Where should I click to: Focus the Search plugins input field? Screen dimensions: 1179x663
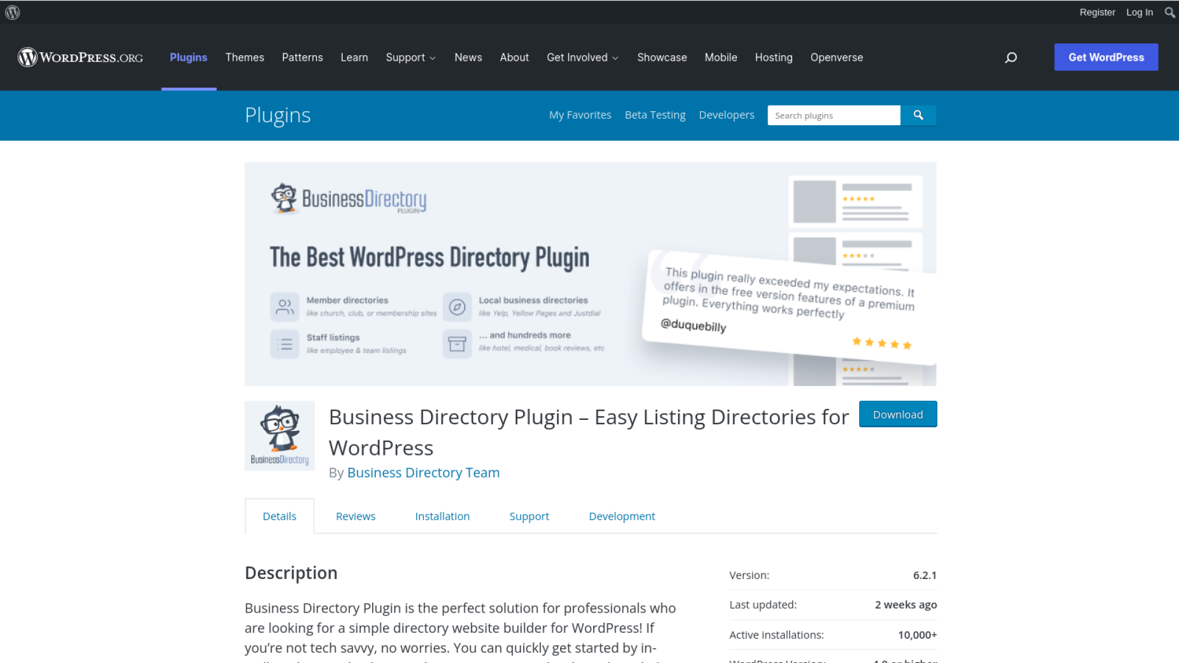833,115
